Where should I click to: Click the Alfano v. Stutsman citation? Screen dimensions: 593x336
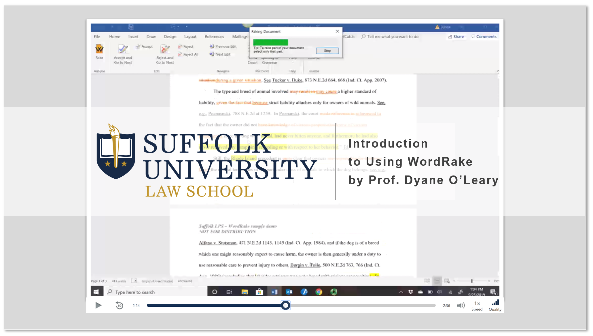point(217,243)
